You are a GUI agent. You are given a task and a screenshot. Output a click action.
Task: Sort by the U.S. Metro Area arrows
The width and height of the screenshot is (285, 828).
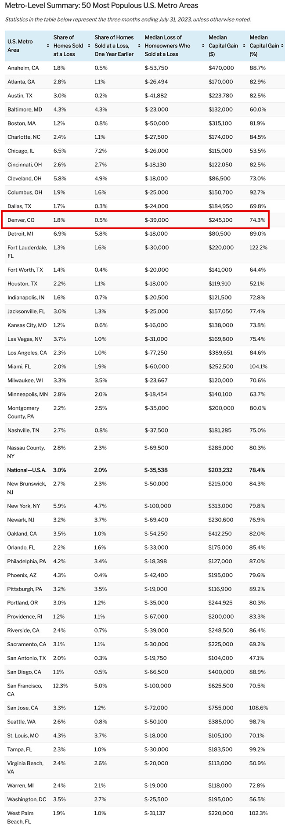click(x=48, y=46)
